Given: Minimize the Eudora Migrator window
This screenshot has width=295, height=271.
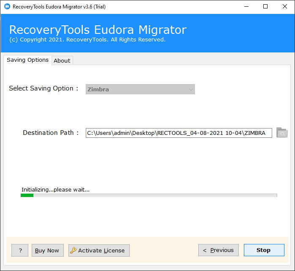Looking at the screenshot, I should click(x=246, y=7).
